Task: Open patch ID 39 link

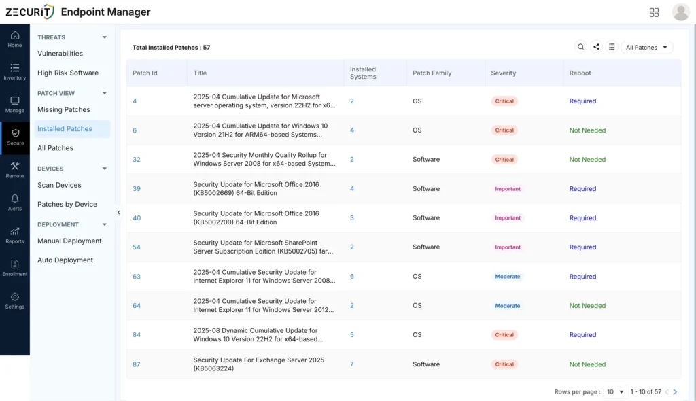Action: [136, 189]
